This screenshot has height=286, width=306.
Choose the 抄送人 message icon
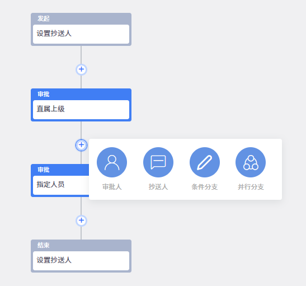point(158,162)
